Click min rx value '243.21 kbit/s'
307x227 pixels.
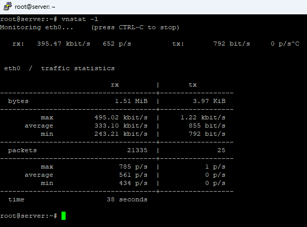coord(121,134)
